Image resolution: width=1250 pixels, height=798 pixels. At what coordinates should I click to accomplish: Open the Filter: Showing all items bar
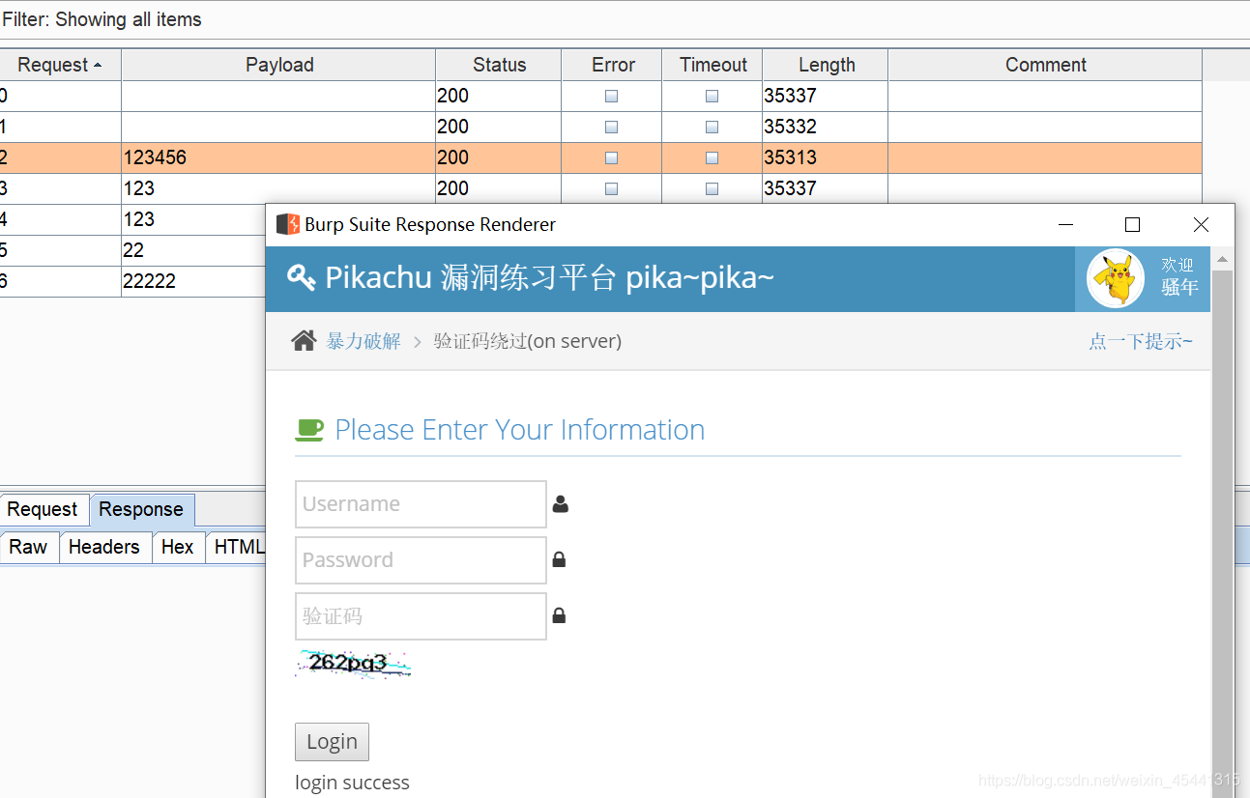tap(625, 19)
